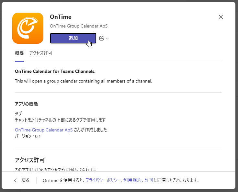The image size is (238, 192).
Task: Click the タブ capability label
Action: point(18,113)
